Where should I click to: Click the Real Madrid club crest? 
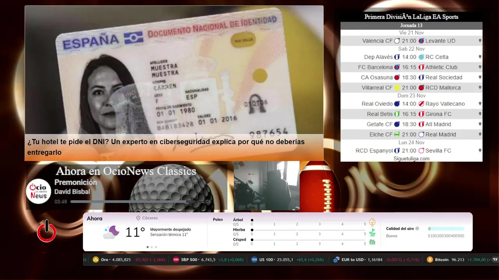click(421, 135)
